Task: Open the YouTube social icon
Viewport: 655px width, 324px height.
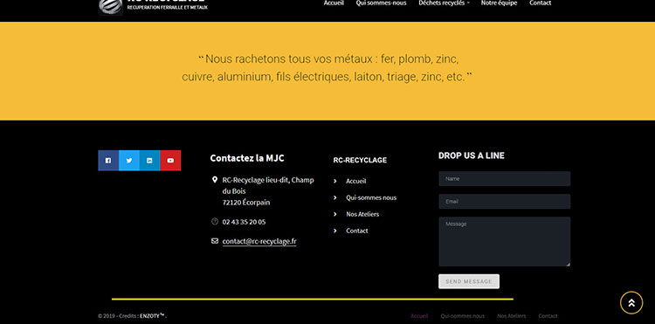Action: 170,161
